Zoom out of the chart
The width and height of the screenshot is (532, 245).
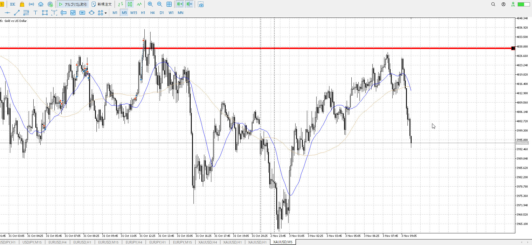coord(160,4)
